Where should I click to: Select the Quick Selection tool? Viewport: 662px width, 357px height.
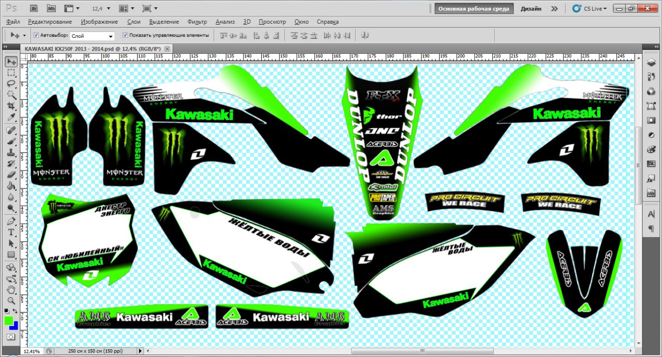[11, 95]
